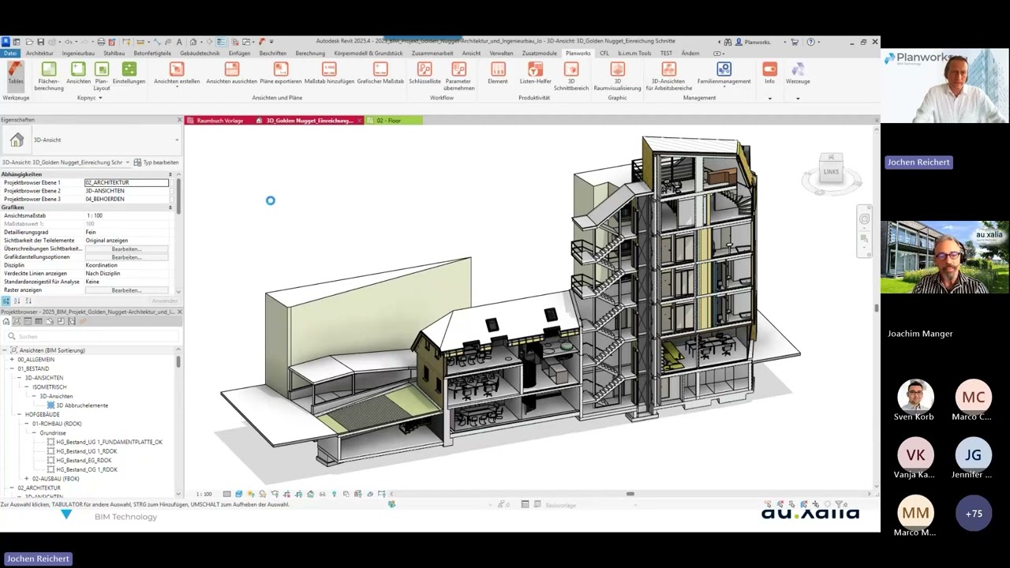Image resolution: width=1010 pixels, height=568 pixels.
Task: Launch the Flächenberechnung tool
Action: coord(49,76)
